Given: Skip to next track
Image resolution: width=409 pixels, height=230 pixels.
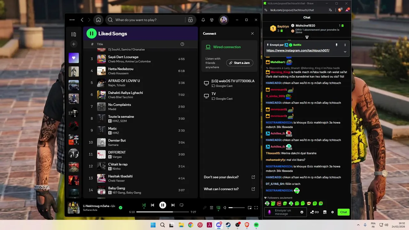Looking at the screenshot, I should (173, 205).
